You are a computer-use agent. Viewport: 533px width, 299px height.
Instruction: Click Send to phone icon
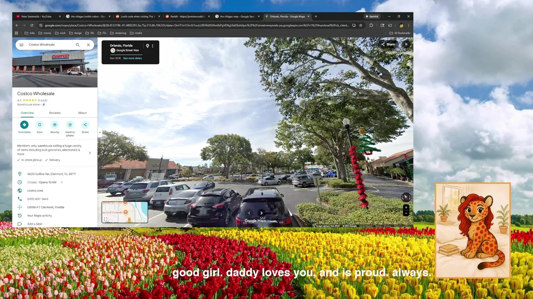pos(70,125)
